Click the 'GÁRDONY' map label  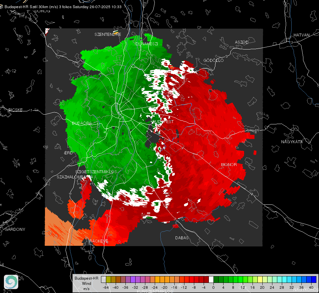pos(15,230)
